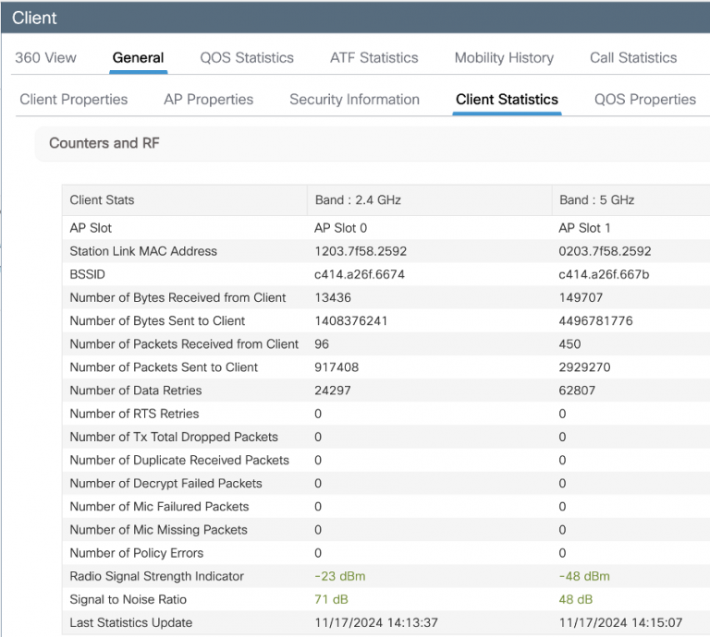The image size is (710, 637).
Task: Click the Client Stats column header
Action: point(102,199)
